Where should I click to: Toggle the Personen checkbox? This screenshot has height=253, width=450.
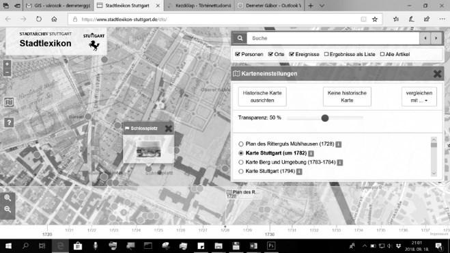coord(238,54)
